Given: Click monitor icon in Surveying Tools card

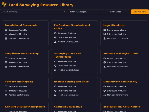Looking at the screenshot, I should click(x=55, y=66).
